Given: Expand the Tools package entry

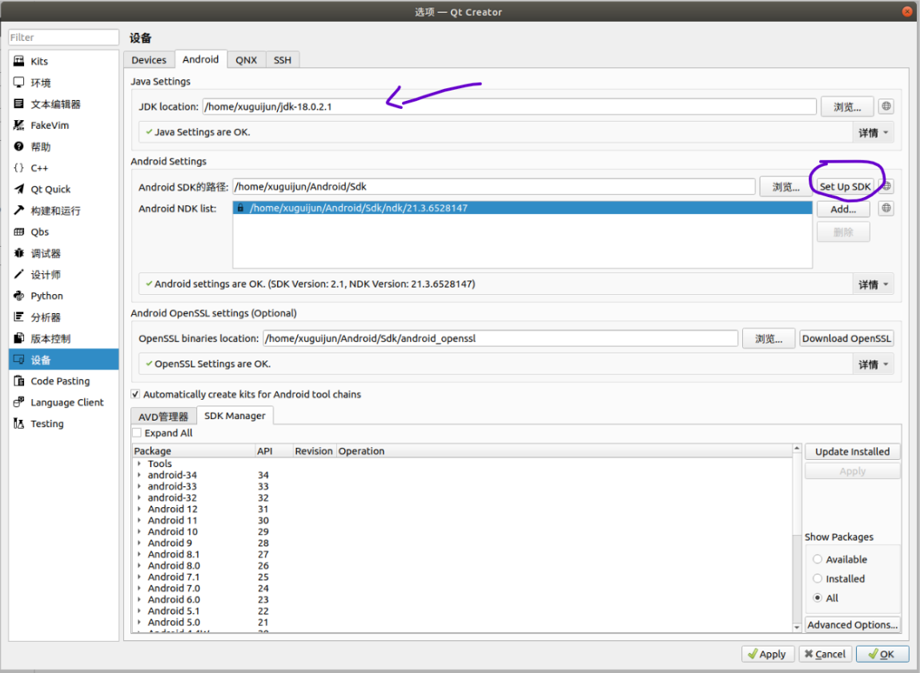Looking at the screenshot, I should tap(139, 463).
